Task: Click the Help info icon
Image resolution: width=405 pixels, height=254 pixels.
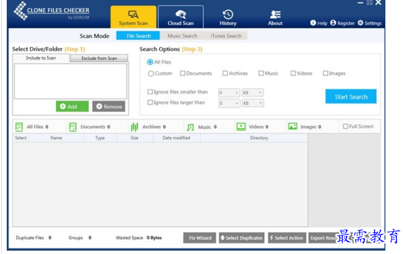Action: 313,23
